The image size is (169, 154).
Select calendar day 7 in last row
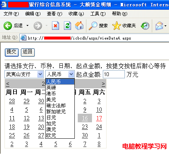(x=85, y=144)
